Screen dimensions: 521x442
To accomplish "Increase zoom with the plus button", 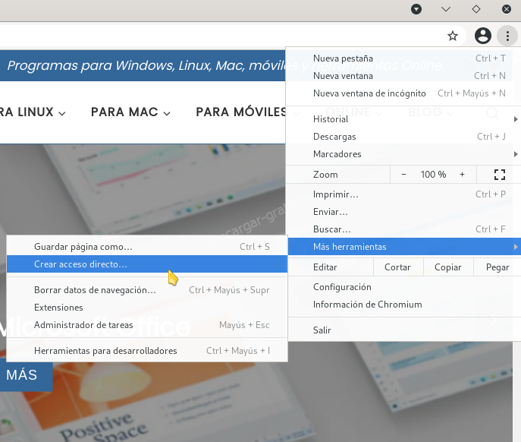I will pyautogui.click(x=462, y=175).
